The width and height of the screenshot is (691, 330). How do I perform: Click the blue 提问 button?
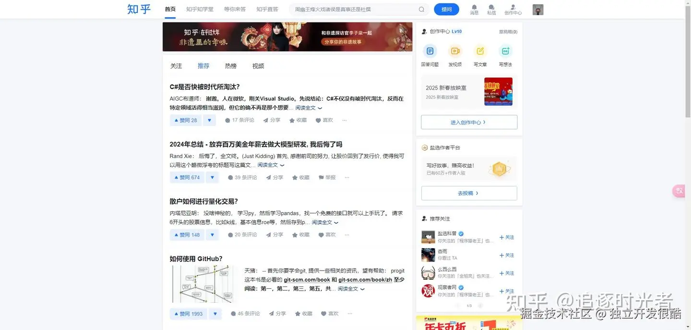coord(446,10)
